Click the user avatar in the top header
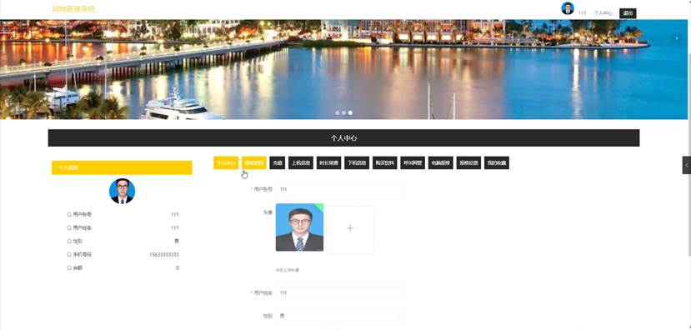This screenshot has width=691, height=330. click(x=568, y=8)
